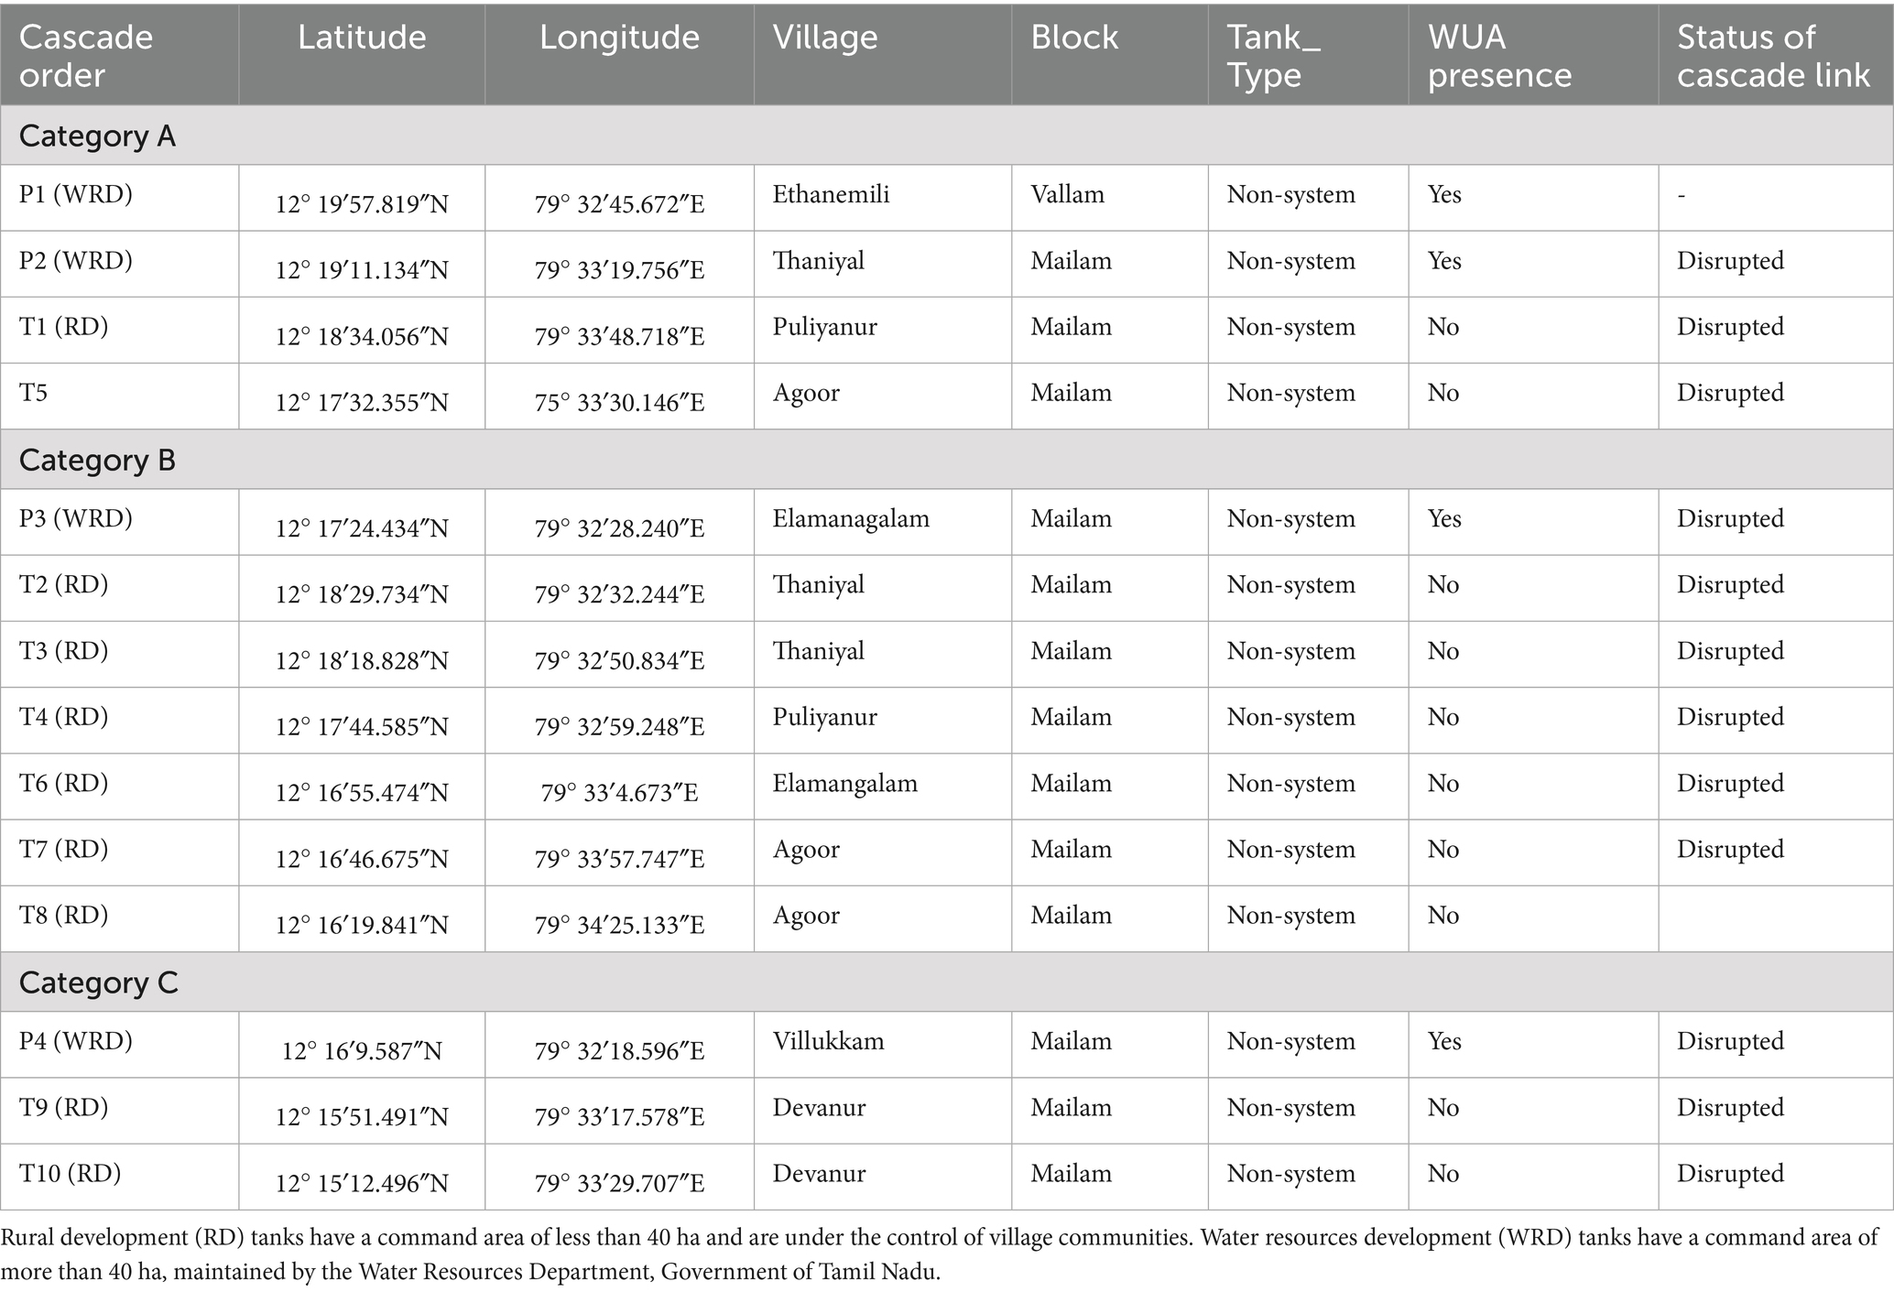Viewport: 1894px width, 1292px height.
Task: Select the Villukkam village cell
Action: pyautogui.click(x=828, y=1041)
